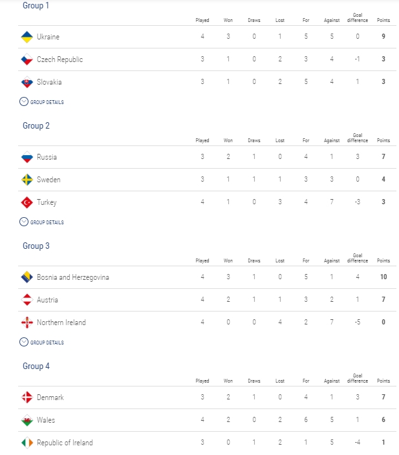Expand Group 1 details
The width and height of the screenshot is (399, 455).
(41, 101)
